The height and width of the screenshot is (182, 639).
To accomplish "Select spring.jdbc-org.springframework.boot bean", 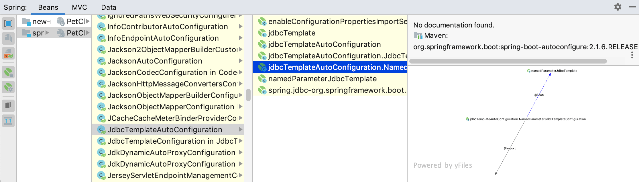I will point(330,90).
